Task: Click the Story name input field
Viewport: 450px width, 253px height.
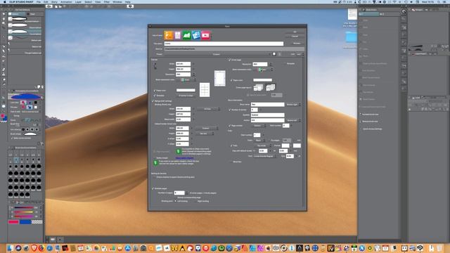Action: (x=267, y=105)
